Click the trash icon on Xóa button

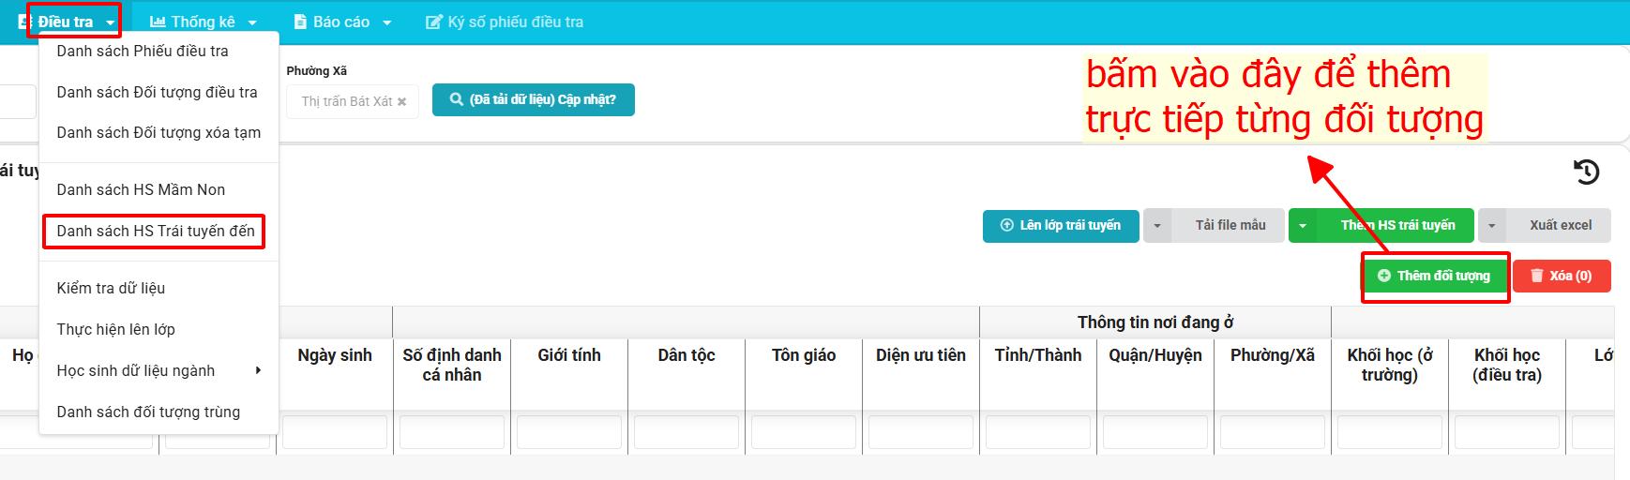click(x=1536, y=276)
